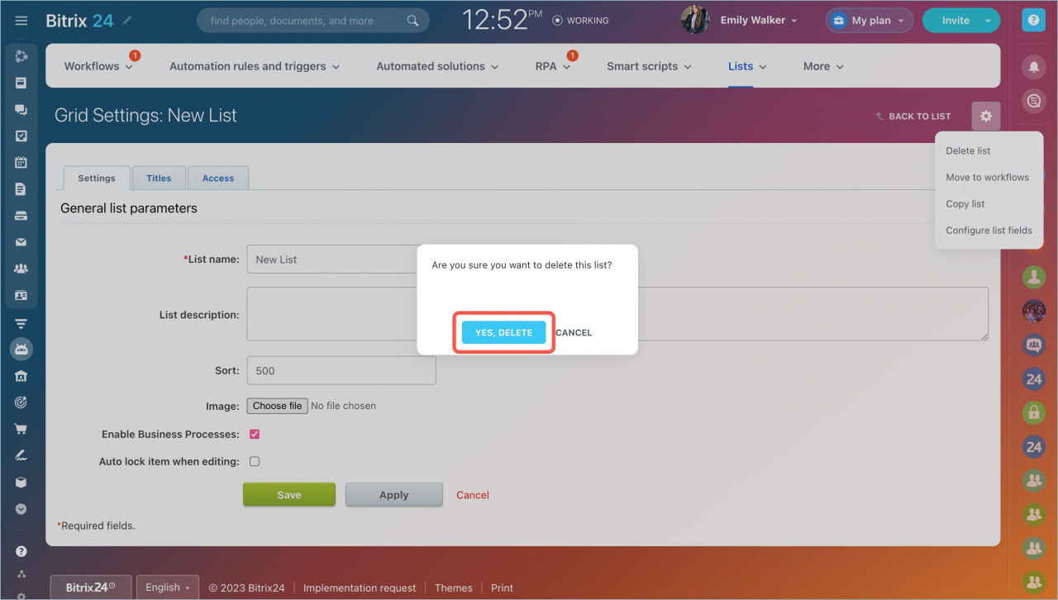Click the green Save button
The width and height of the screenshot is (1058, 600).
289,494
